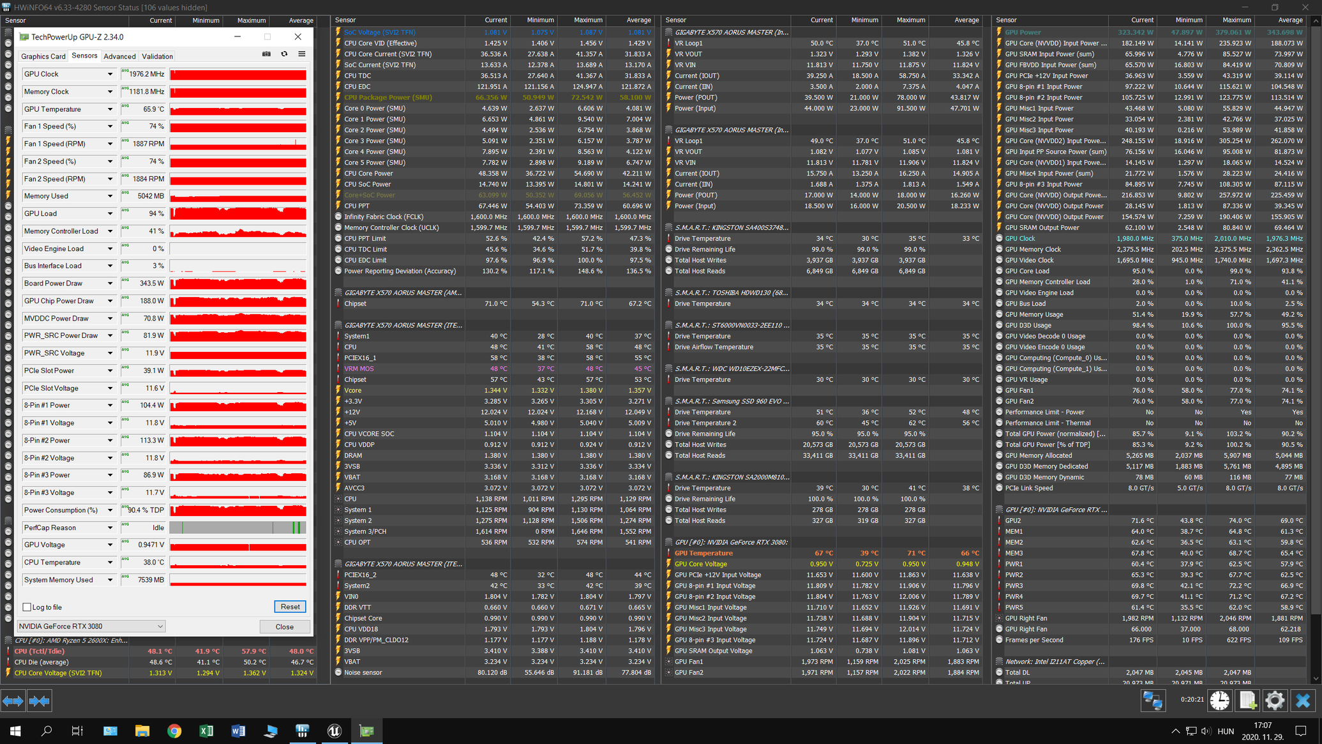1322x744 pixels.
Task: Click HWiNFO network remote monitoring icon
Action: pyautogui.click(x=1153, y=701)
